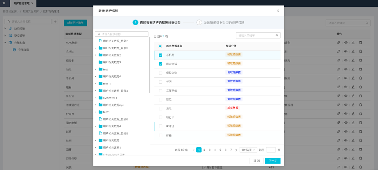The width and height of the screenshot is (378, 170).
Task: Expand the test1 folder arrow
Action: [x=96, y=112]
